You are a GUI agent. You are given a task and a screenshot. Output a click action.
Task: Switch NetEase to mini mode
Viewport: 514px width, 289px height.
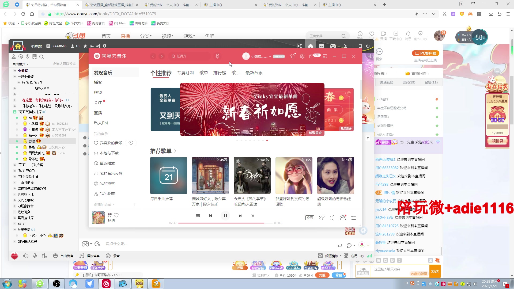point(325,56)
